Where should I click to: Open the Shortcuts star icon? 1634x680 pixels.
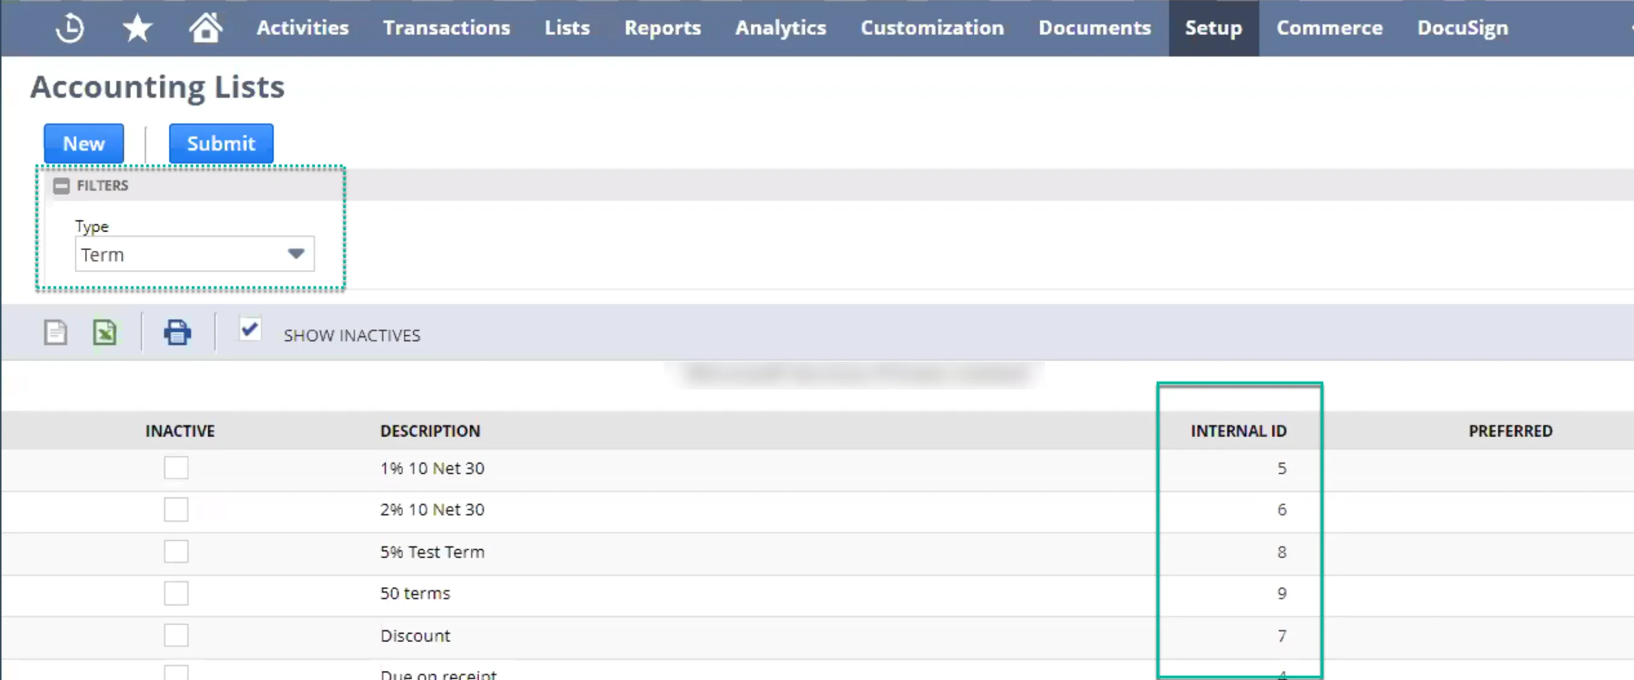(x=137, y=28)
